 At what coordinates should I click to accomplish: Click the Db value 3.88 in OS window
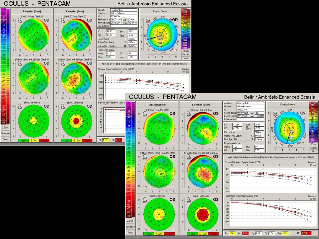click(x=245, y=233)
